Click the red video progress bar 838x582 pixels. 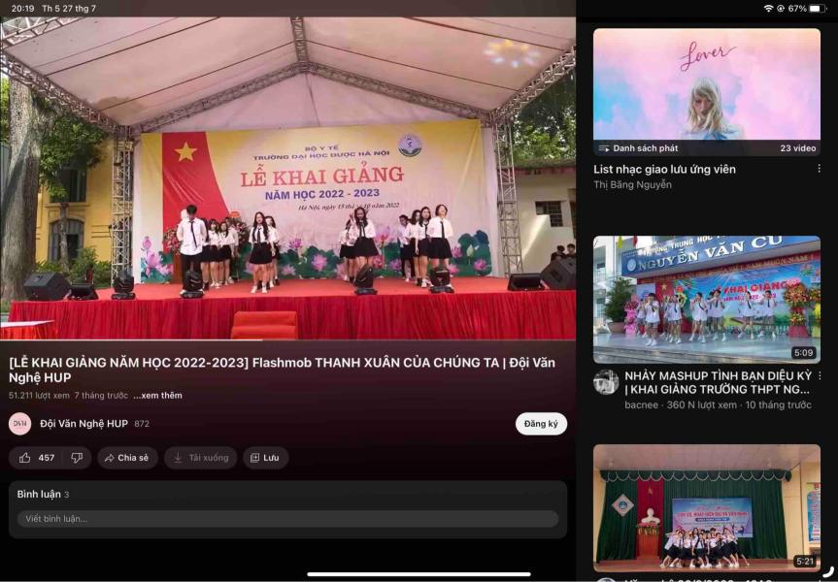click(131, 339)
